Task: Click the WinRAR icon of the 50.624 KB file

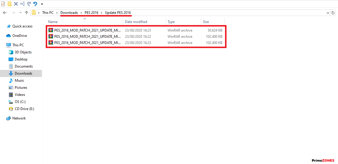Action: 51,30
